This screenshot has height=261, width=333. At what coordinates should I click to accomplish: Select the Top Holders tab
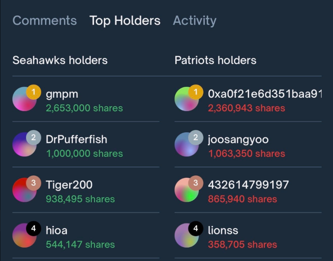tap(125, 21)
